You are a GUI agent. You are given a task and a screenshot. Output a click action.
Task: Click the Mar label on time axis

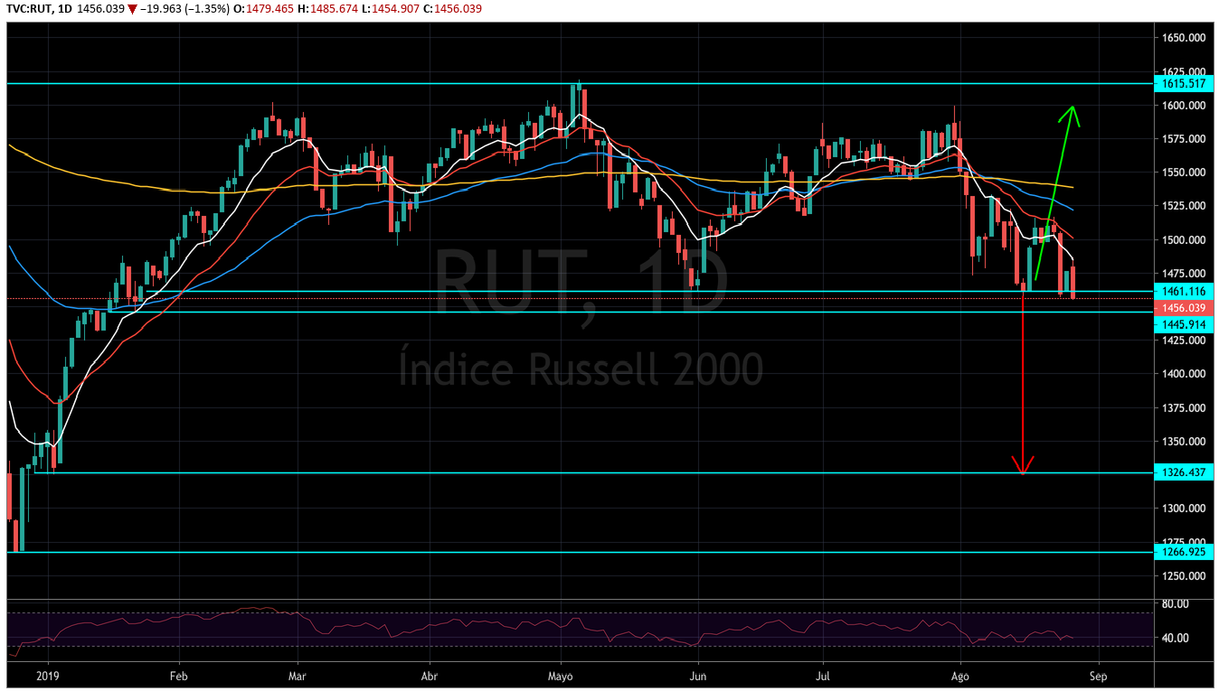(297, 675)
